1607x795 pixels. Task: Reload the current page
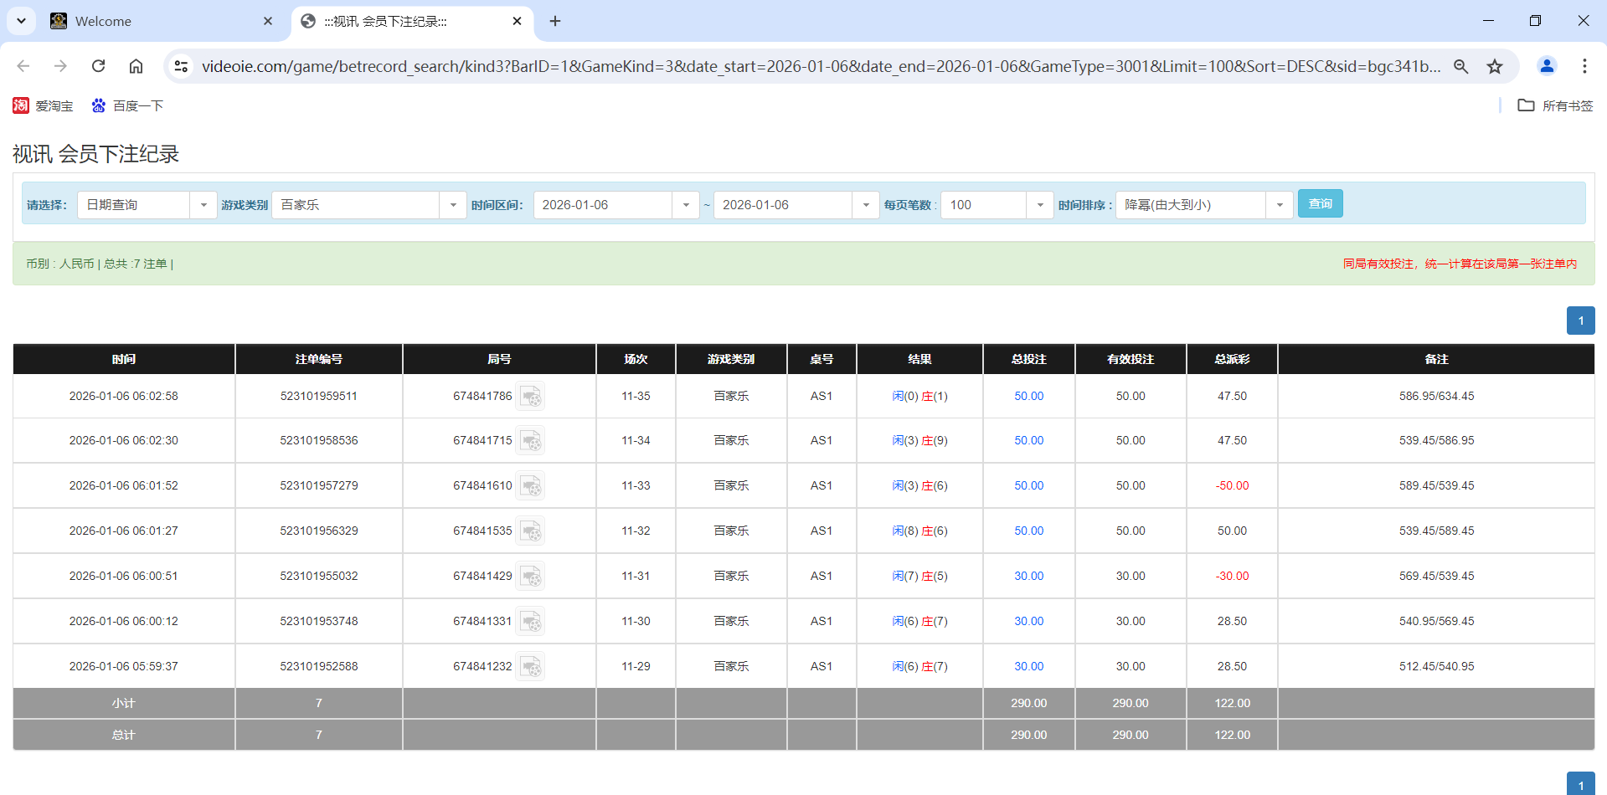[x=98, y=66]
